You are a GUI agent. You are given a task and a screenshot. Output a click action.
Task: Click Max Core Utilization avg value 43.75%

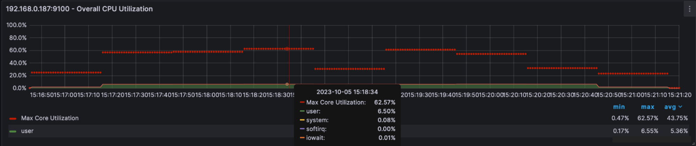(x=677, y=118)
